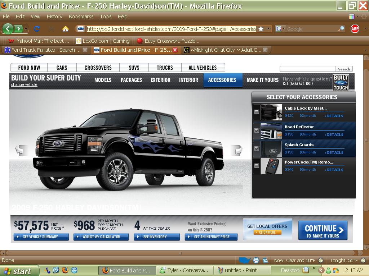Click SEE INVENTORY button
The height and width of the screenshot is (276, 369).
157,237
